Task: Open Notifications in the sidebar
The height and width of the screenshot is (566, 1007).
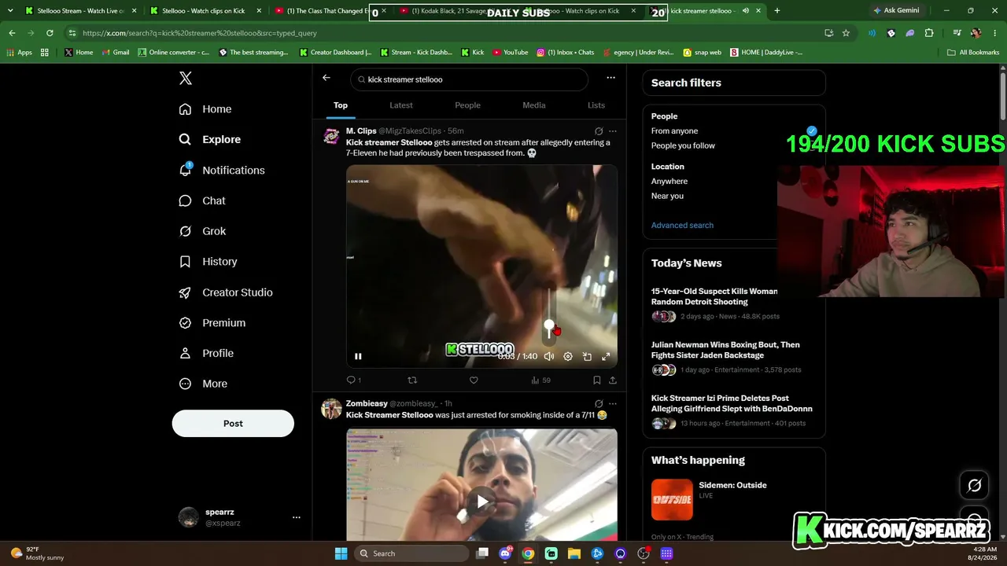Action: click(222, 170)
